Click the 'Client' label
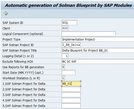This screenshot has width=134, height=109. (6, 28)
